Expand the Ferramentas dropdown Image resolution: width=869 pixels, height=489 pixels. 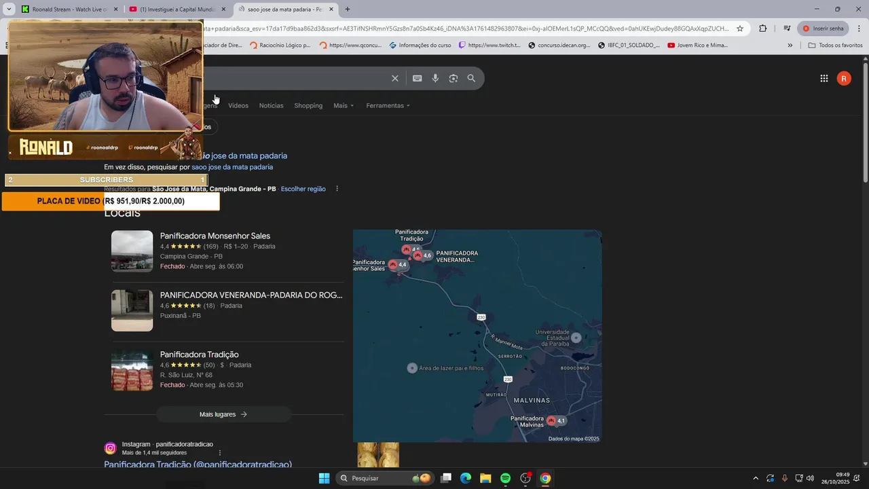click(x=388, y=106)
